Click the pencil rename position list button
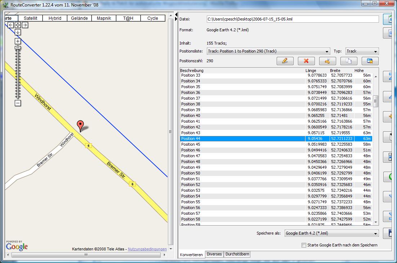 285,61
